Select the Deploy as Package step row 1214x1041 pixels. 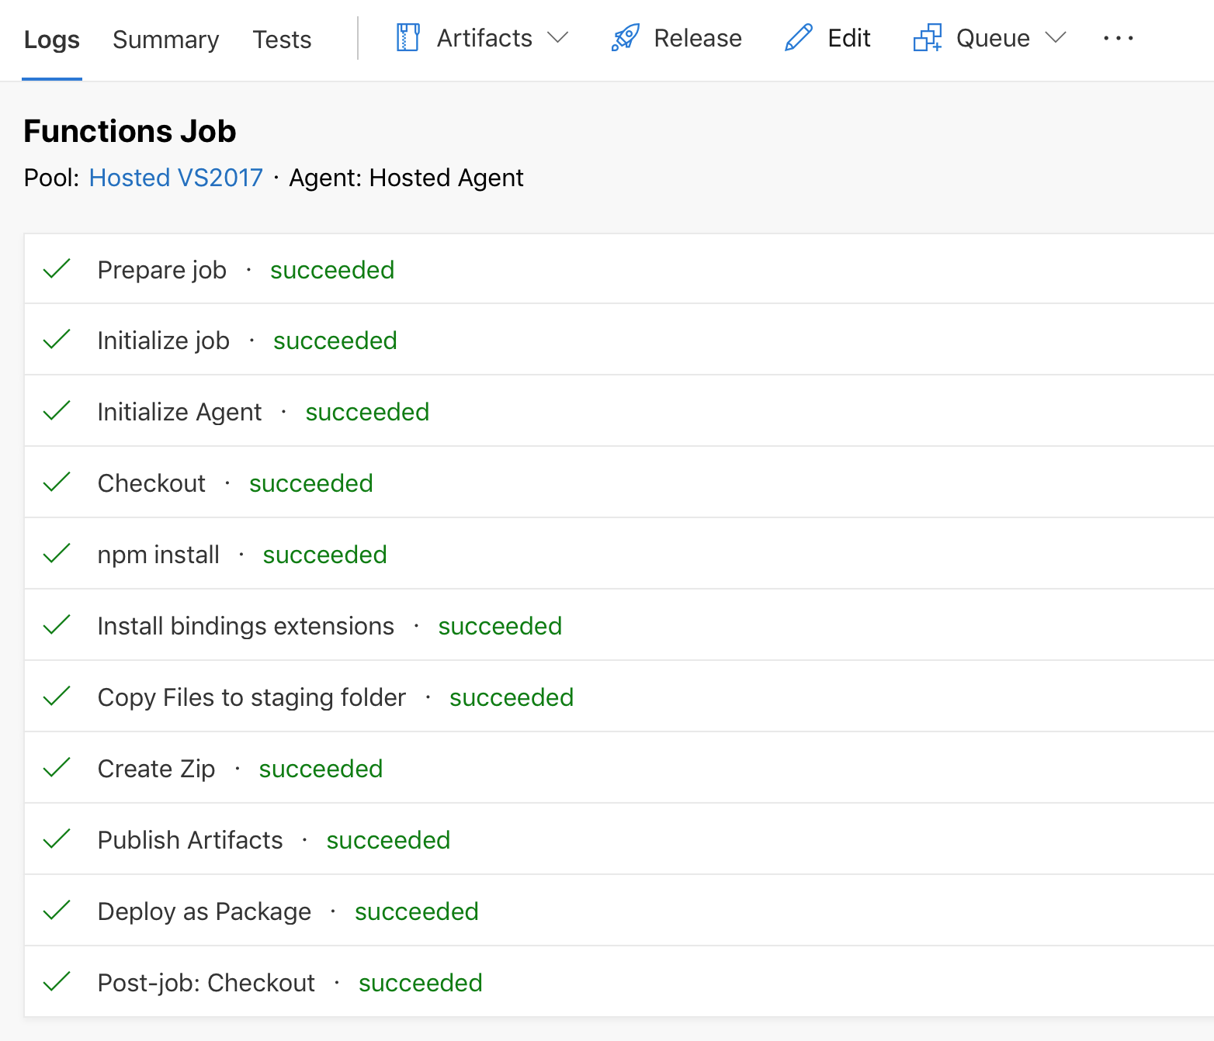204,910
